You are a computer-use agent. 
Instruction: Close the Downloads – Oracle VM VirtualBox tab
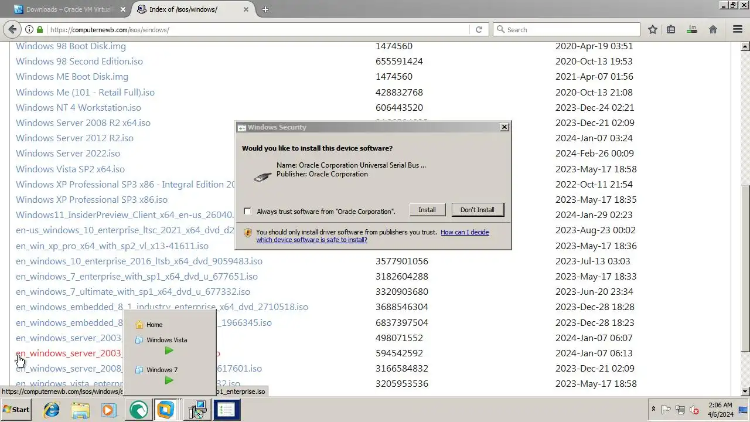tap(123, 9)
